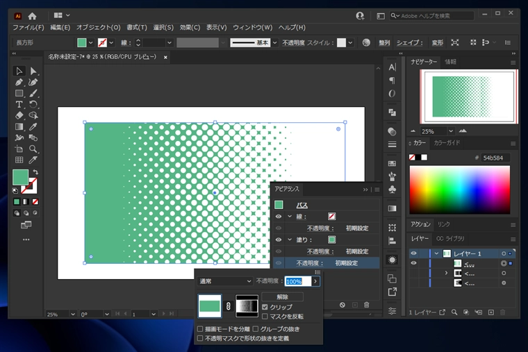Select the Pen tool
The height and width of the screenshot is (352, 528).
coord(19,82)
